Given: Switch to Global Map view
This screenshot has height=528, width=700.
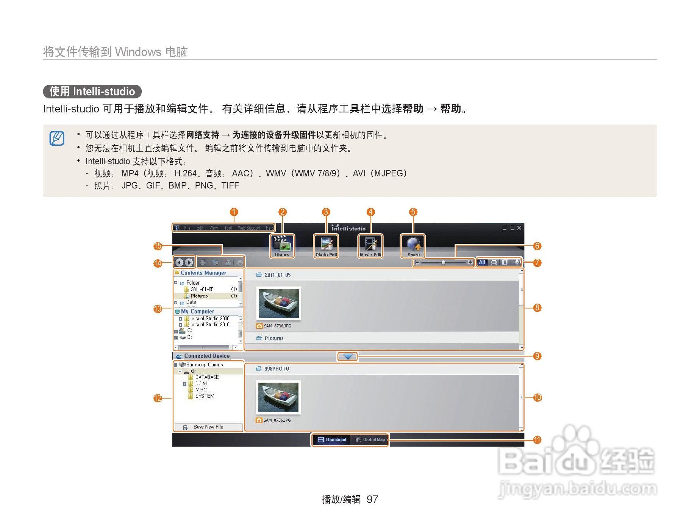Looking at the screenshot, I should pyautogui.click(x=370, y=439).
